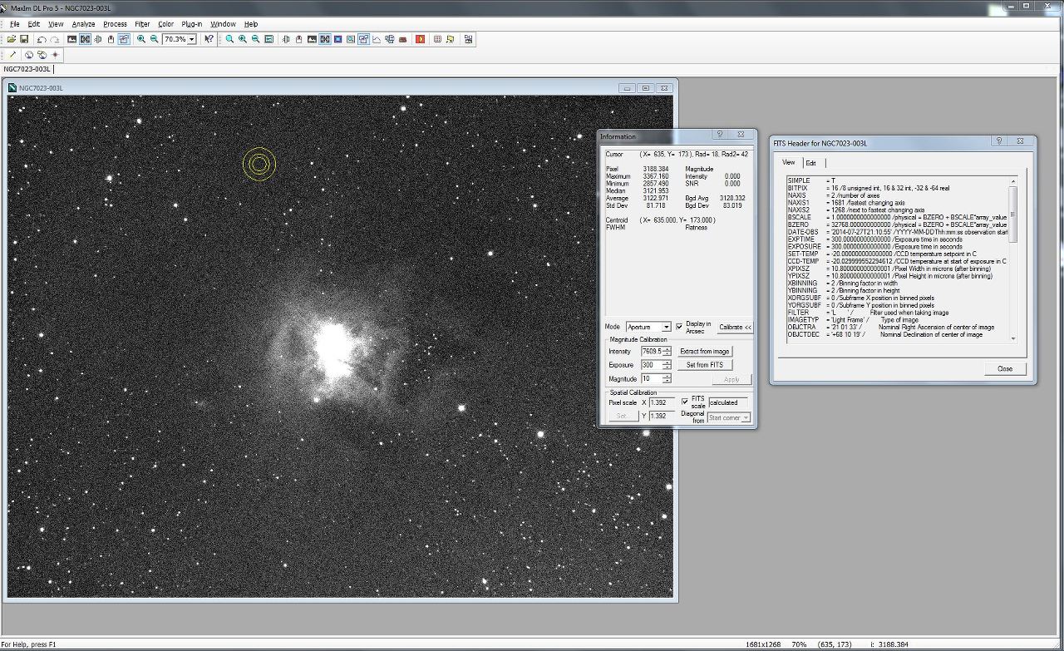This screenshot has height=651, width=1064.
Task: Click the Close button in FITS Header dialog
Action: click(x=1005, y=368)
